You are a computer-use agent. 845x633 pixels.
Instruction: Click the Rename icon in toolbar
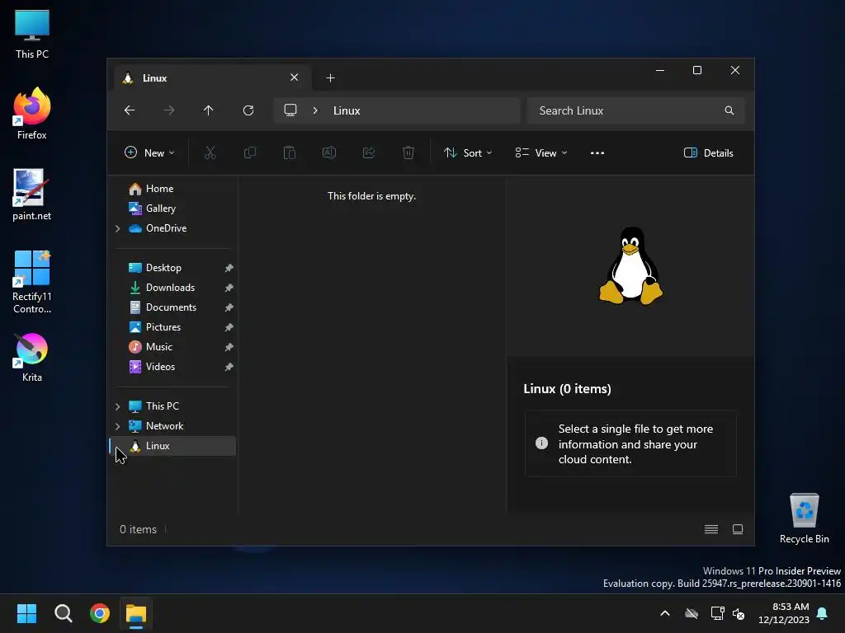pyautogui.click(x=329, y=152)
